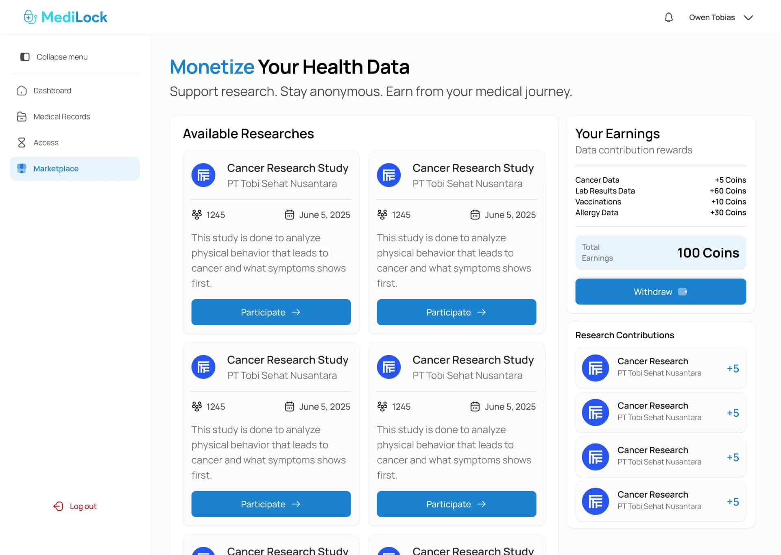781x555 pixels.
Task: Open Dashboard from the sidebar
Action: (x=52, y=91)
